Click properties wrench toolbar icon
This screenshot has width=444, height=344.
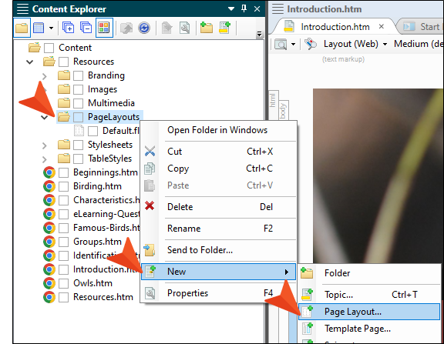pos(185,28)
